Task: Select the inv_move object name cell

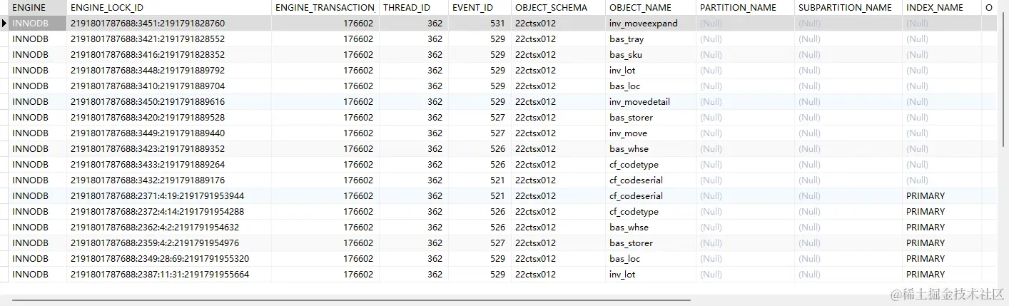Action: coord(651,133)
